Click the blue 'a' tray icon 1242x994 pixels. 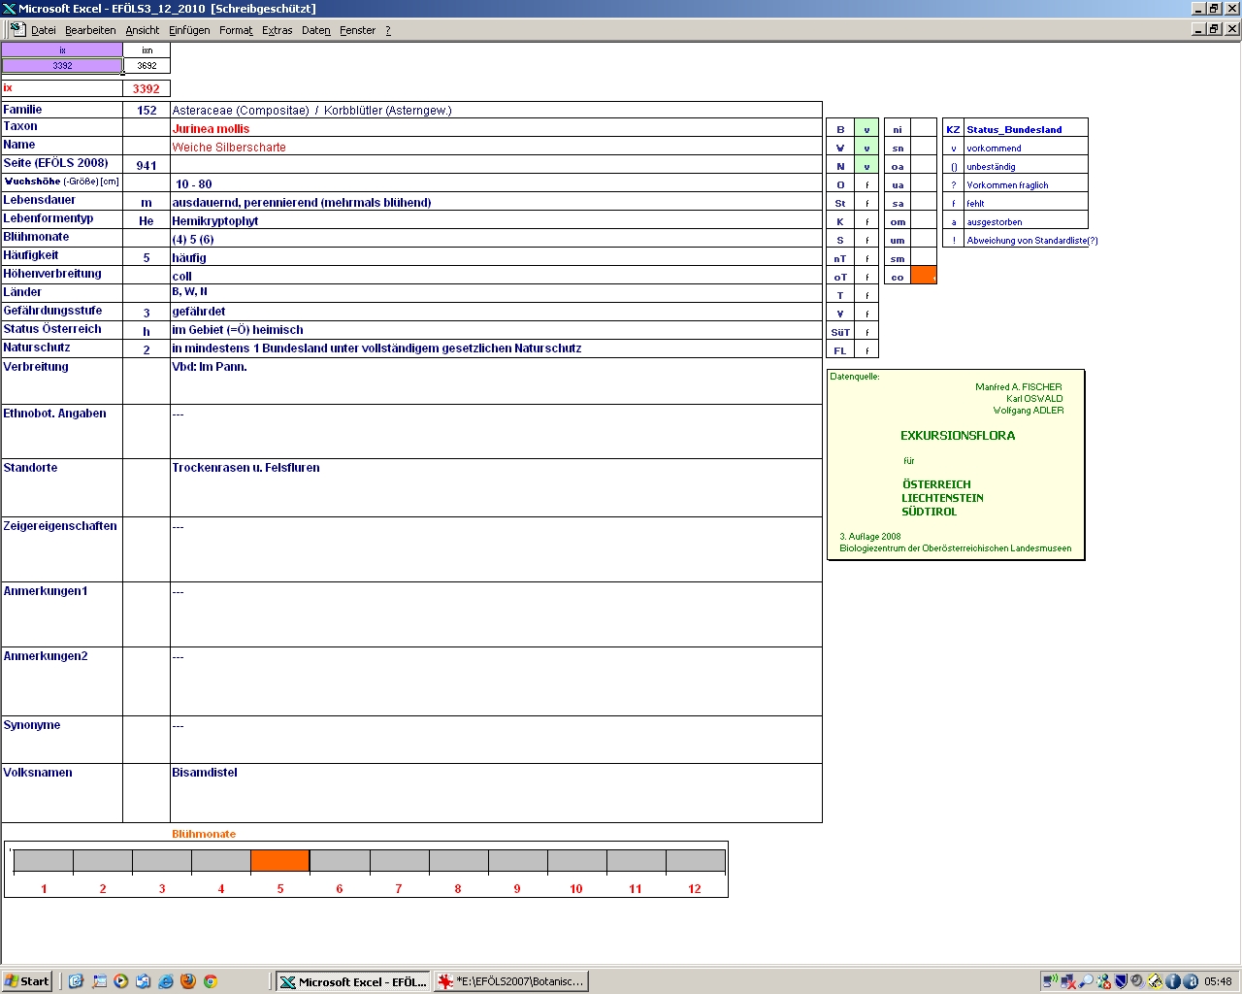pos(1191,981)
